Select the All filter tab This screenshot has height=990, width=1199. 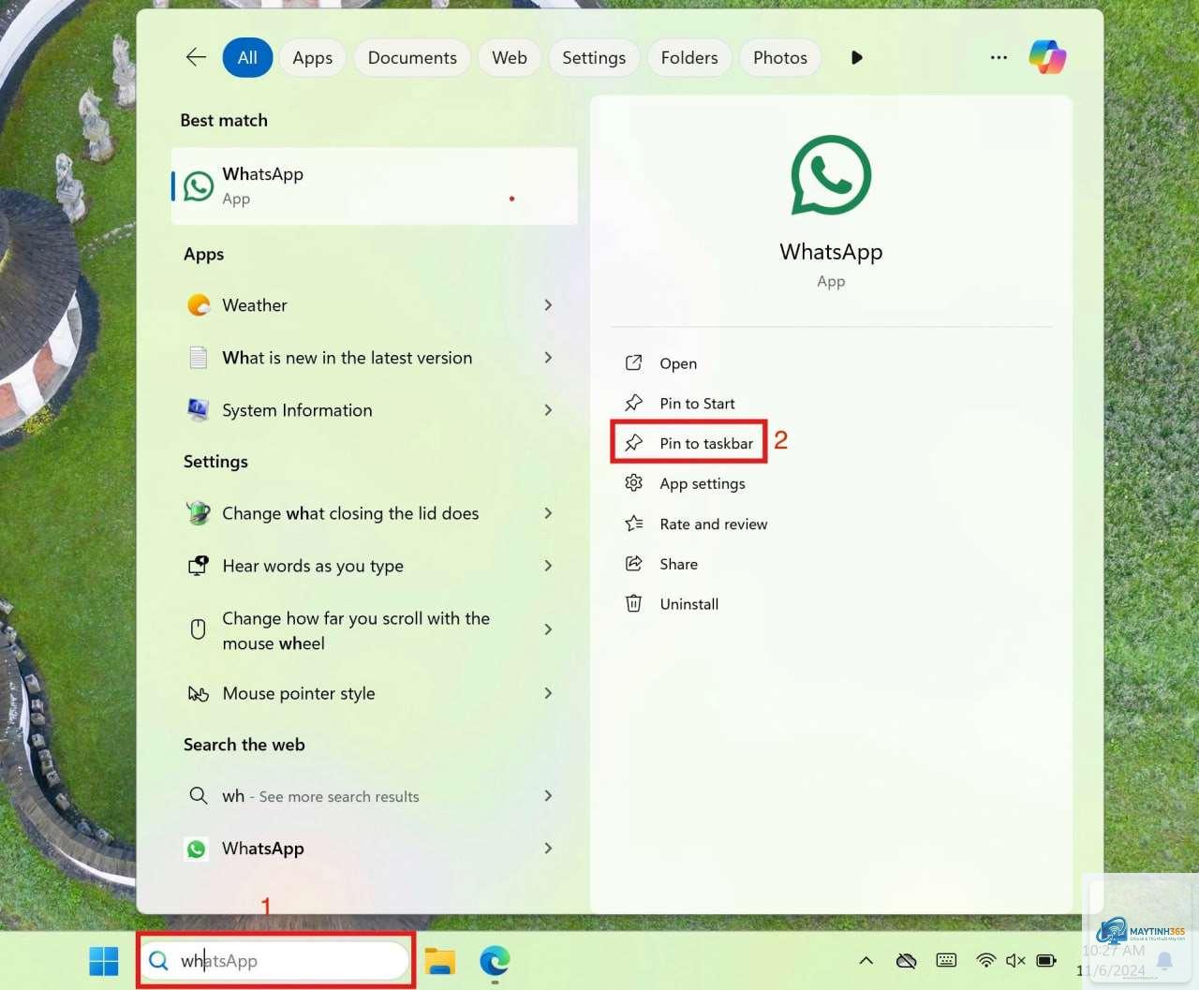tap(247, 57)
